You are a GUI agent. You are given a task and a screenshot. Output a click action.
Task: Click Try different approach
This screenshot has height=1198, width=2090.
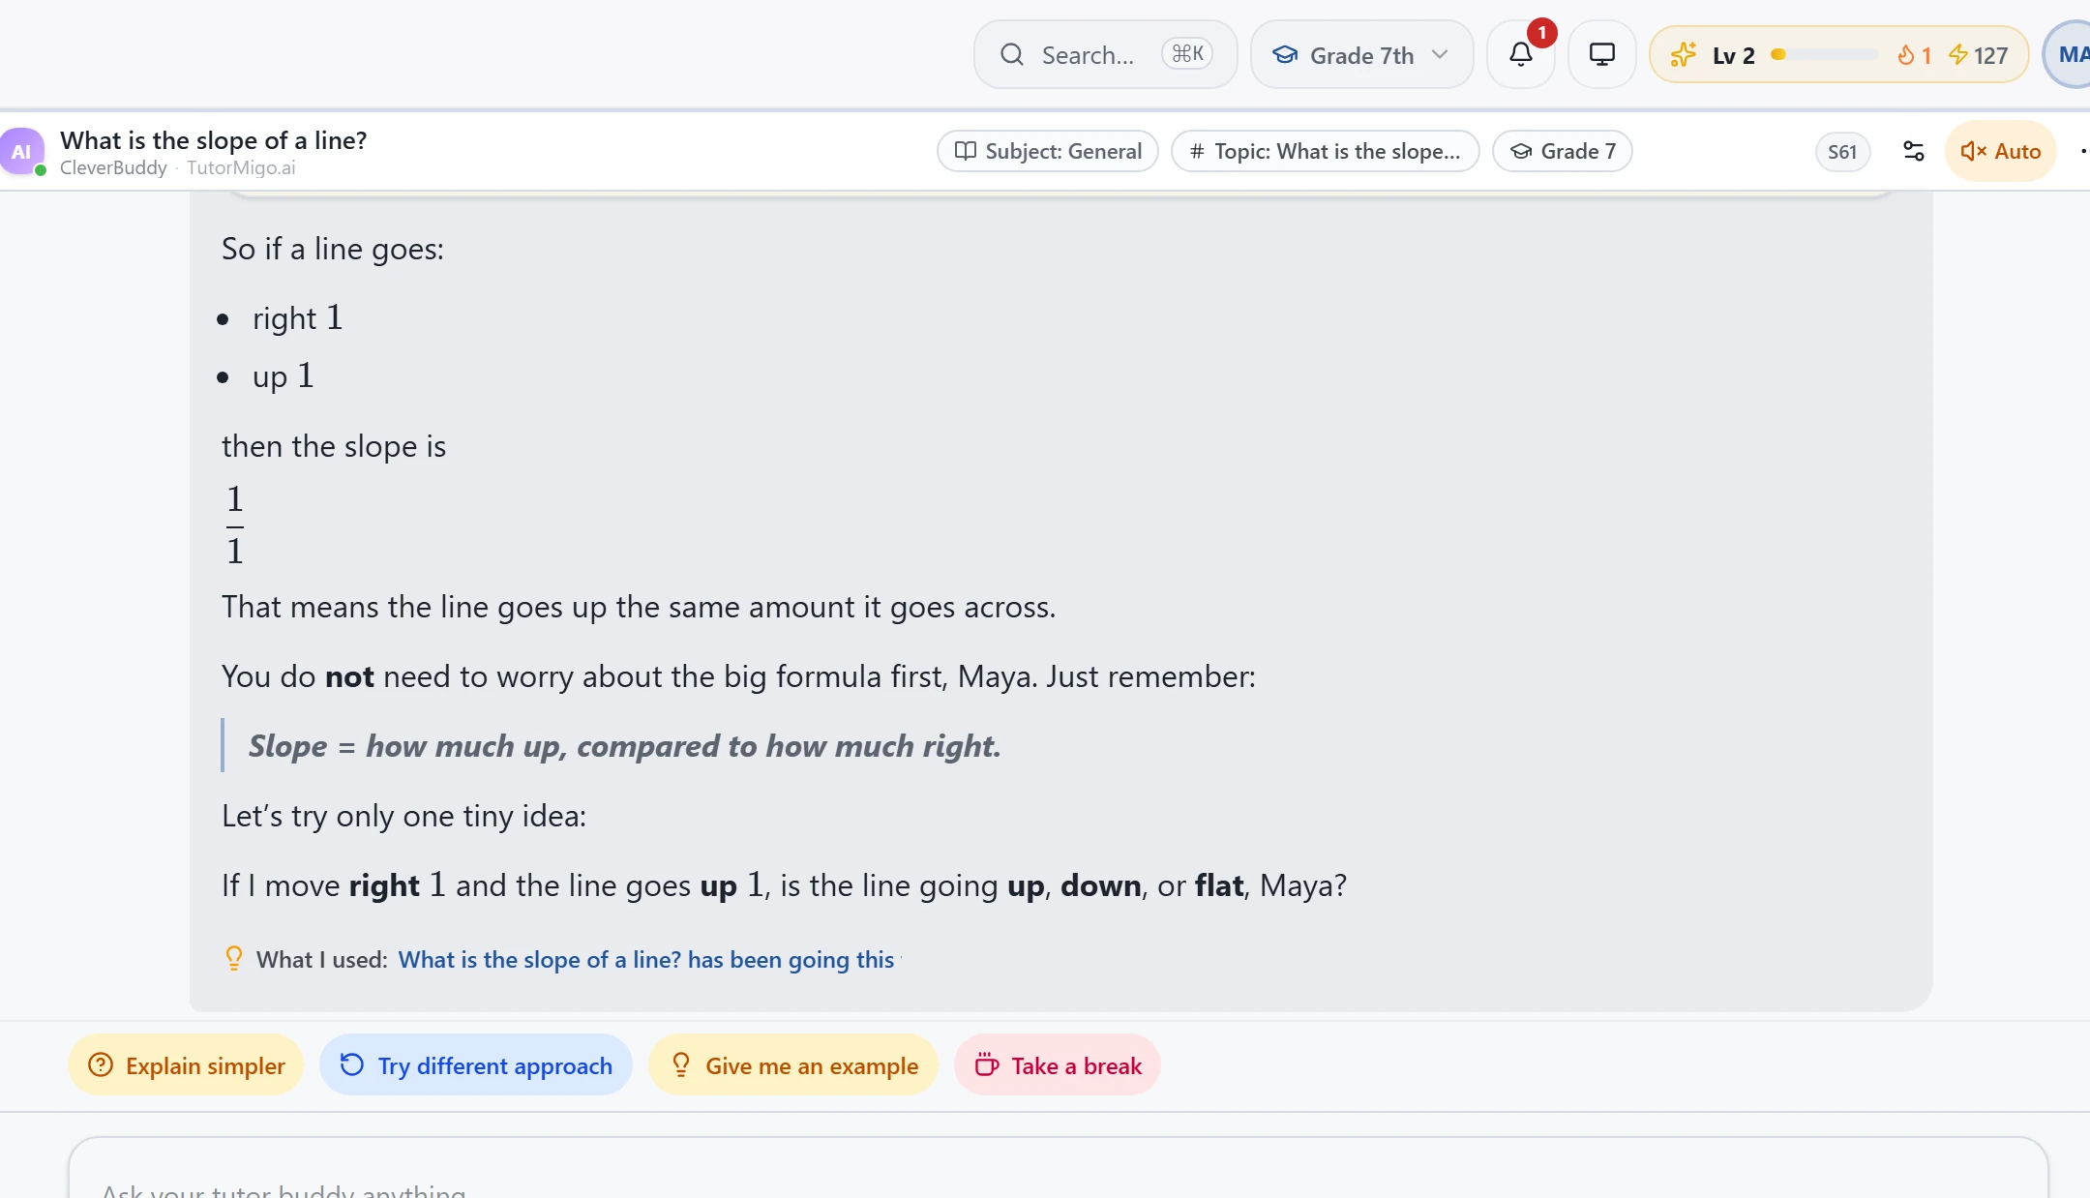[x=475, y=1065]
